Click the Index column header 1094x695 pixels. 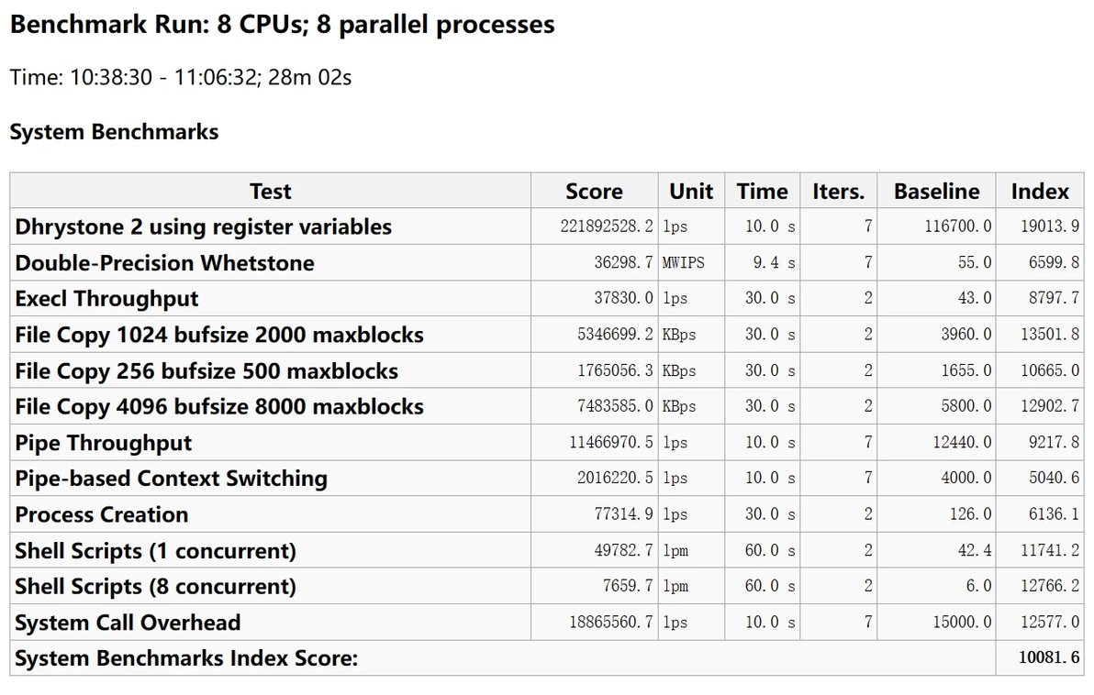(x=1040, y=192)
